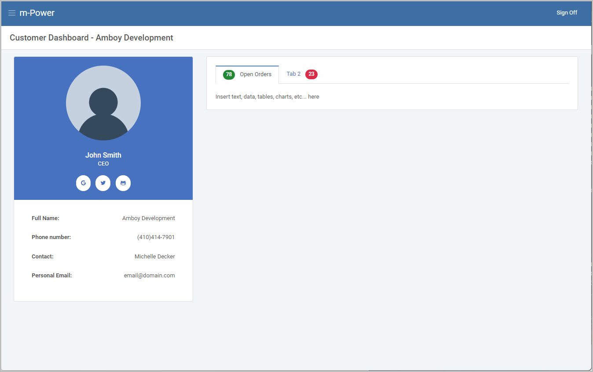Click the Personal Email: label
593x372 pixels.
(x=51, y=276)
